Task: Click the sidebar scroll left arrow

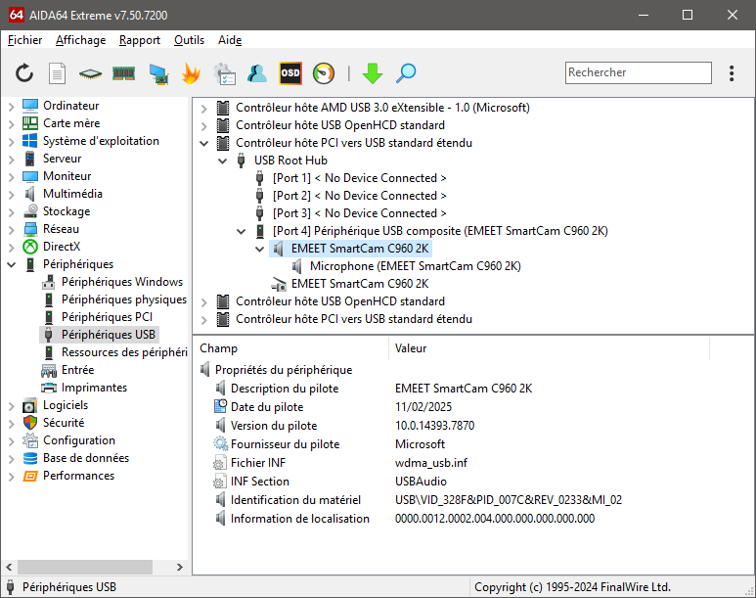Action: (x=9, y=567)
